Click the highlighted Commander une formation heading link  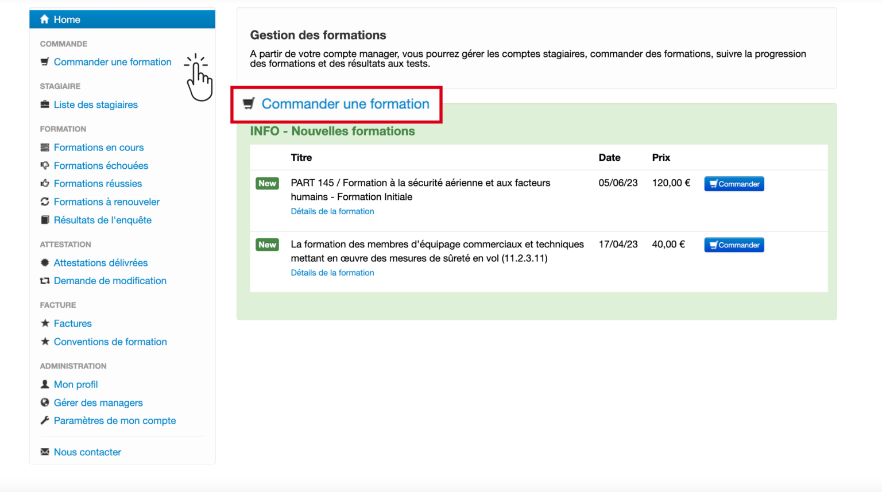[x=345, y=104]
